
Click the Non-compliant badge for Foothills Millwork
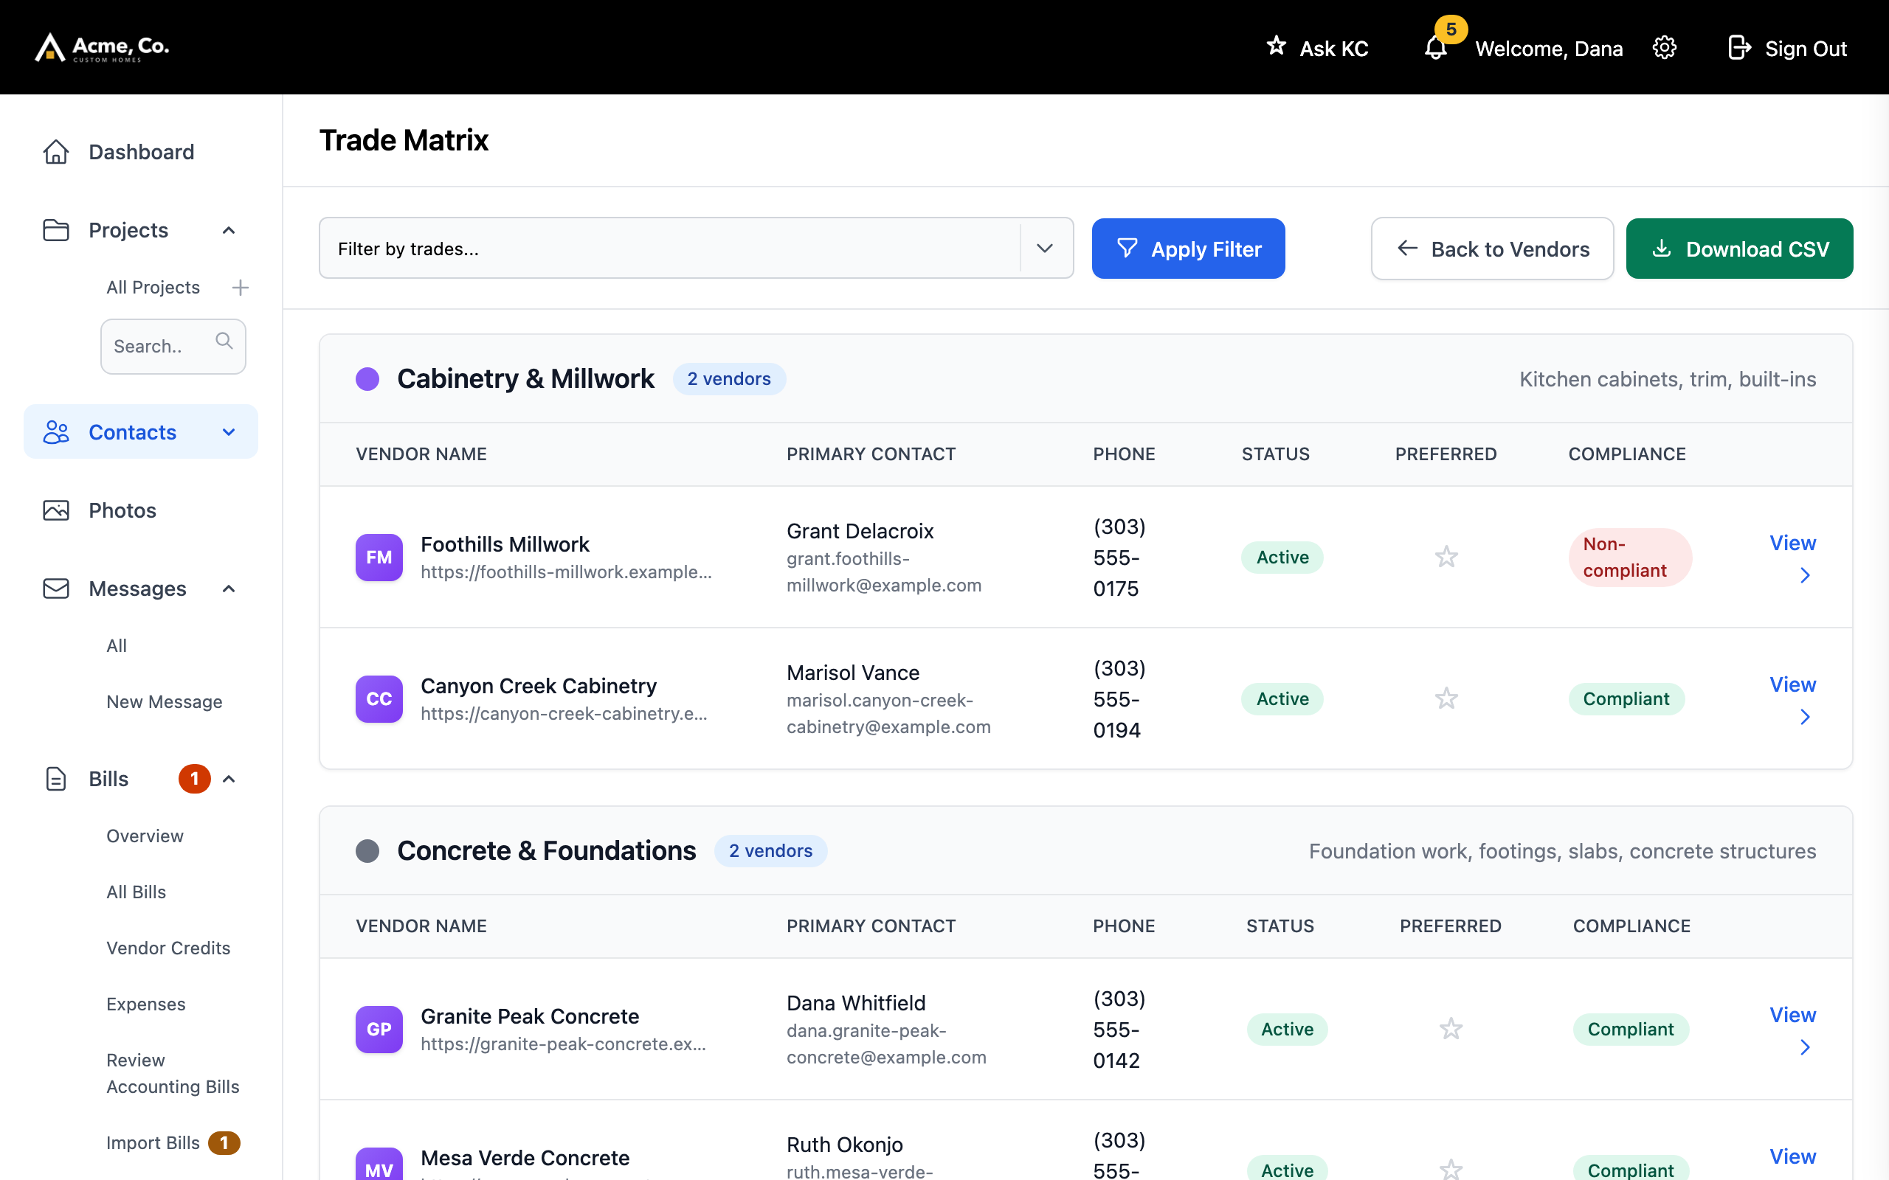[1630, 558]
